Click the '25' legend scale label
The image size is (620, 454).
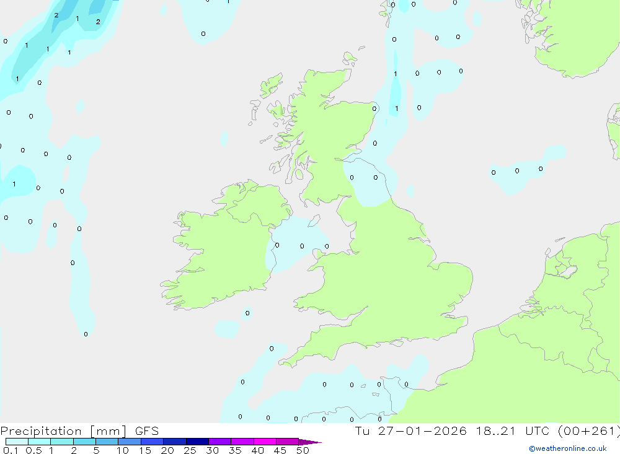coord(190,450)
